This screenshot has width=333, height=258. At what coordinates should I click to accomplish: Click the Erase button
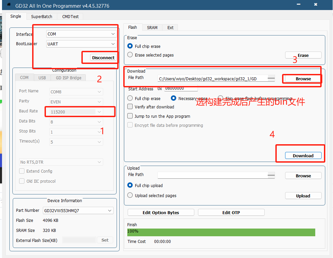click(303, 55)
